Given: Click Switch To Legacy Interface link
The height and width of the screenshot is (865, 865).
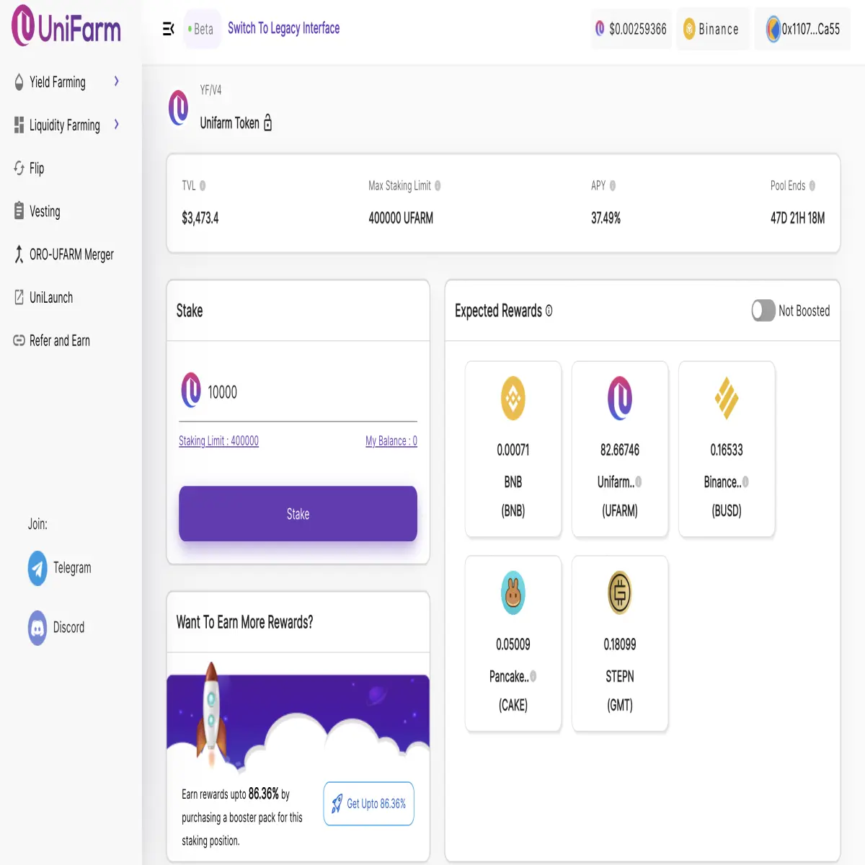Looking at the screenshot, I should tap(284, 28).
